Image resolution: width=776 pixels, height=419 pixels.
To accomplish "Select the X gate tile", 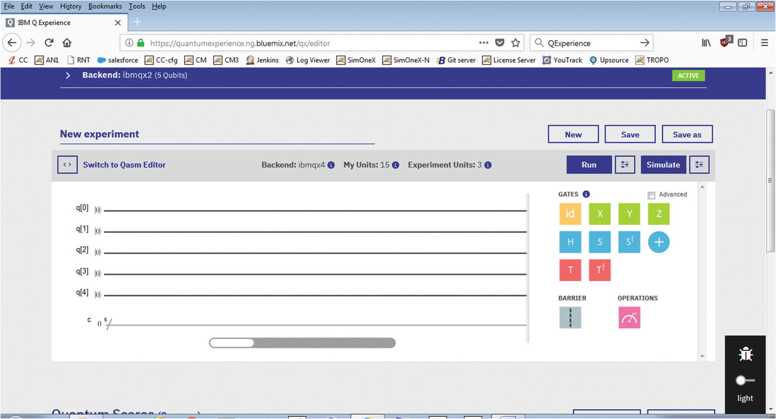I will [600, 214].
